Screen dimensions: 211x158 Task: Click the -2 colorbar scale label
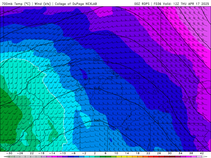(x=84, y=153)
